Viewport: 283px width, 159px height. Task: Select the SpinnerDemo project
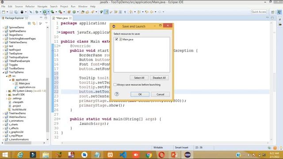coord(16,27)
